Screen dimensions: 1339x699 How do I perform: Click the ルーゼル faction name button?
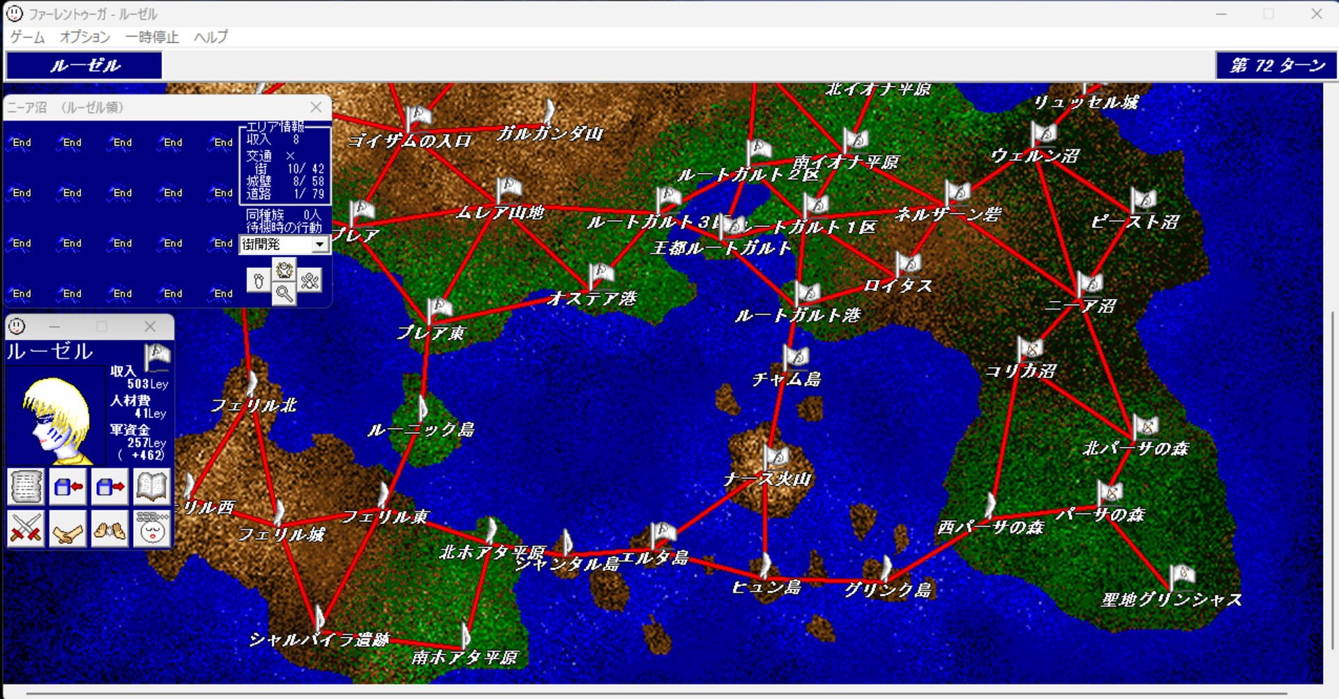click(84, 66)
